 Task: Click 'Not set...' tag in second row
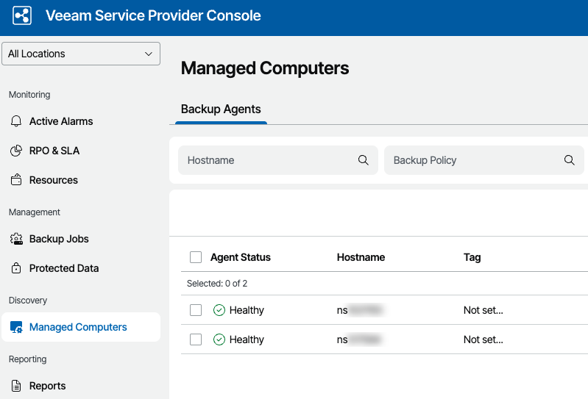[x=483, y=339]
